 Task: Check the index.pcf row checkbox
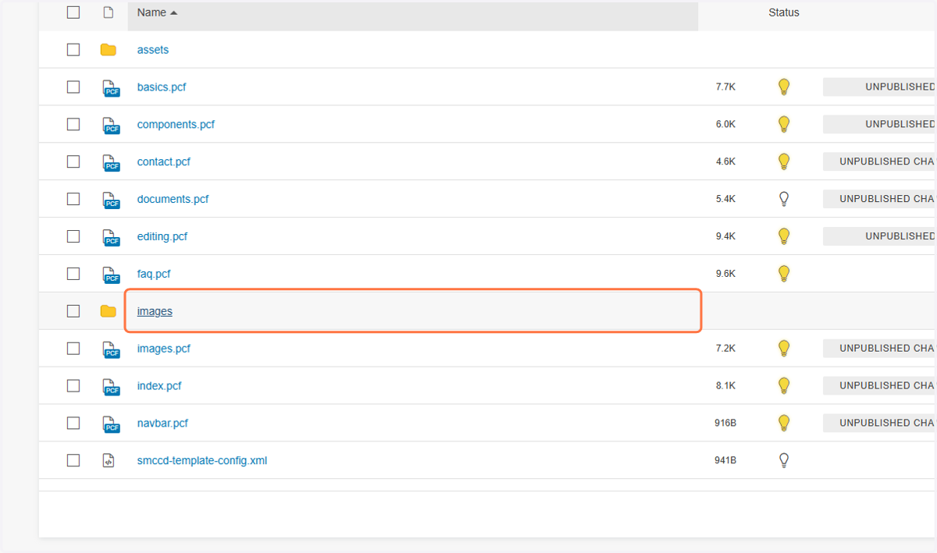[73, 385]
